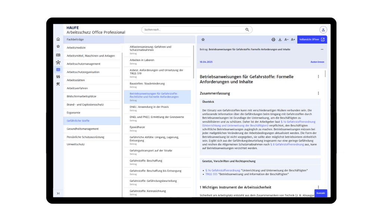Screen dimensions: 382x218
Task: Switch to the Fachbeiträge tab
Action: [75, 39]
